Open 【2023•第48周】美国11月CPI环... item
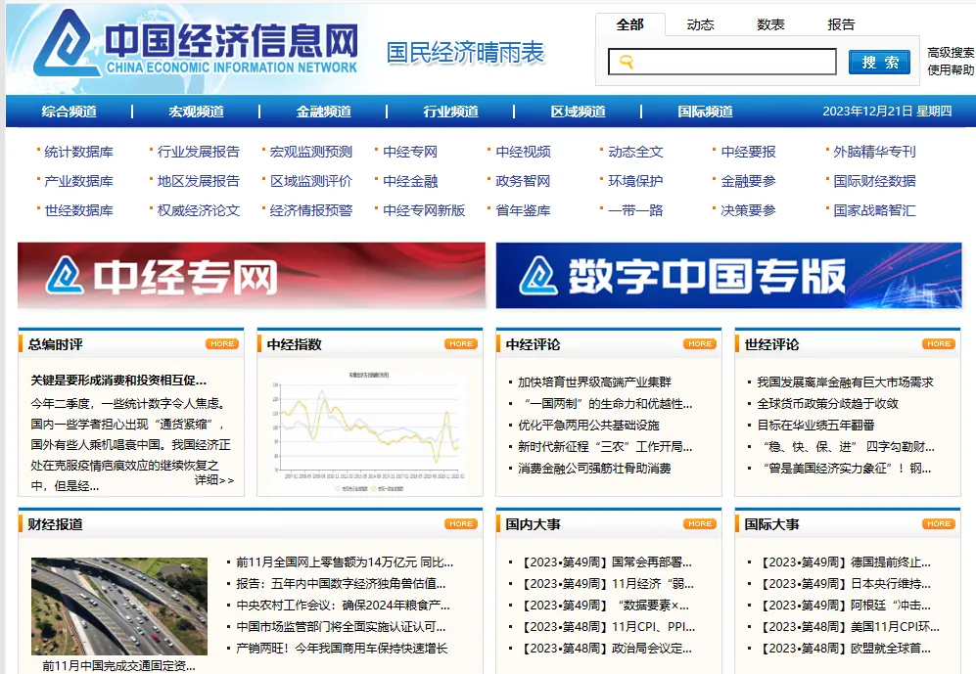 pyautogui.click(x=849, y=627)
